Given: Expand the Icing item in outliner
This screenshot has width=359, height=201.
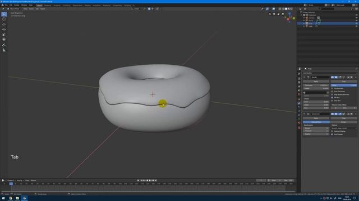Looking at the screenshot, I should (x=304, y=23).
